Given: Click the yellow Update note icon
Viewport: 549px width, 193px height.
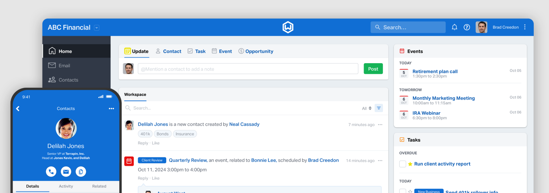Looking at the screenshot, I should tap(127, 51).
